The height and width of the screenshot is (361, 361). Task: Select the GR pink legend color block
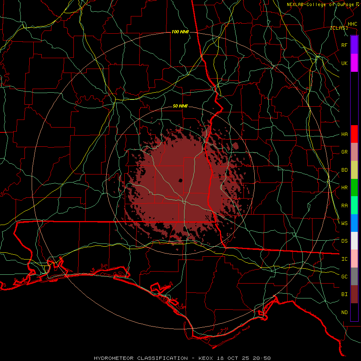[x=354, y=152]
